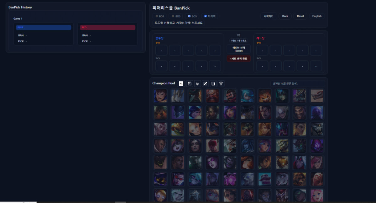Filter champions by Support role icon
376x203 pixels.
221,83
